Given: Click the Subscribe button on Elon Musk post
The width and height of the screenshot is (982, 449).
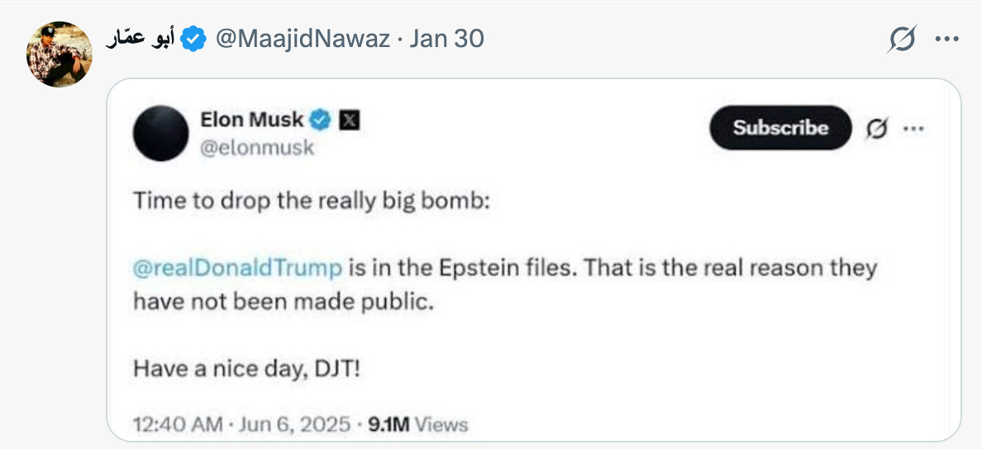Looking at the screenshot, I should coord(780,128).
